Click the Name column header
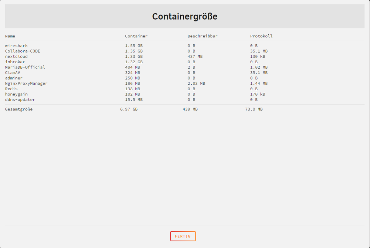Viewport: 370px width, 248px height. [x=10, y=36]
